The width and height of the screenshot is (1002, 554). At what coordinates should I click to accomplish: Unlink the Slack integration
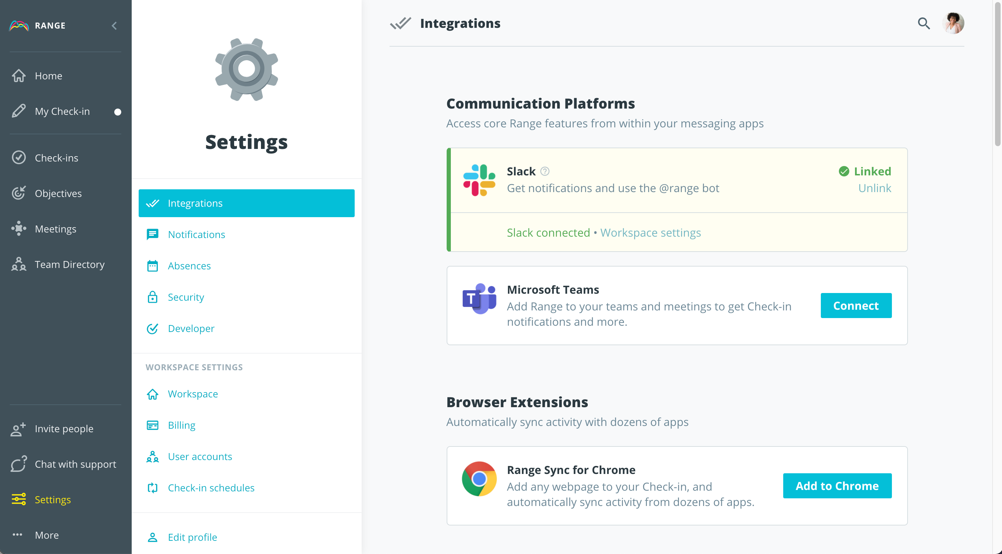click(874, 188)
